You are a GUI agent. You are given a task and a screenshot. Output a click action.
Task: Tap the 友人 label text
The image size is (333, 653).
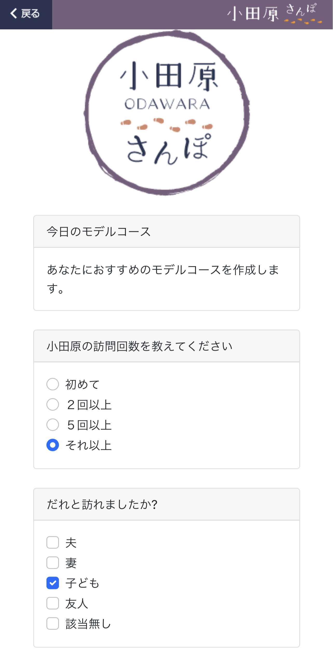tap(77, 603)
